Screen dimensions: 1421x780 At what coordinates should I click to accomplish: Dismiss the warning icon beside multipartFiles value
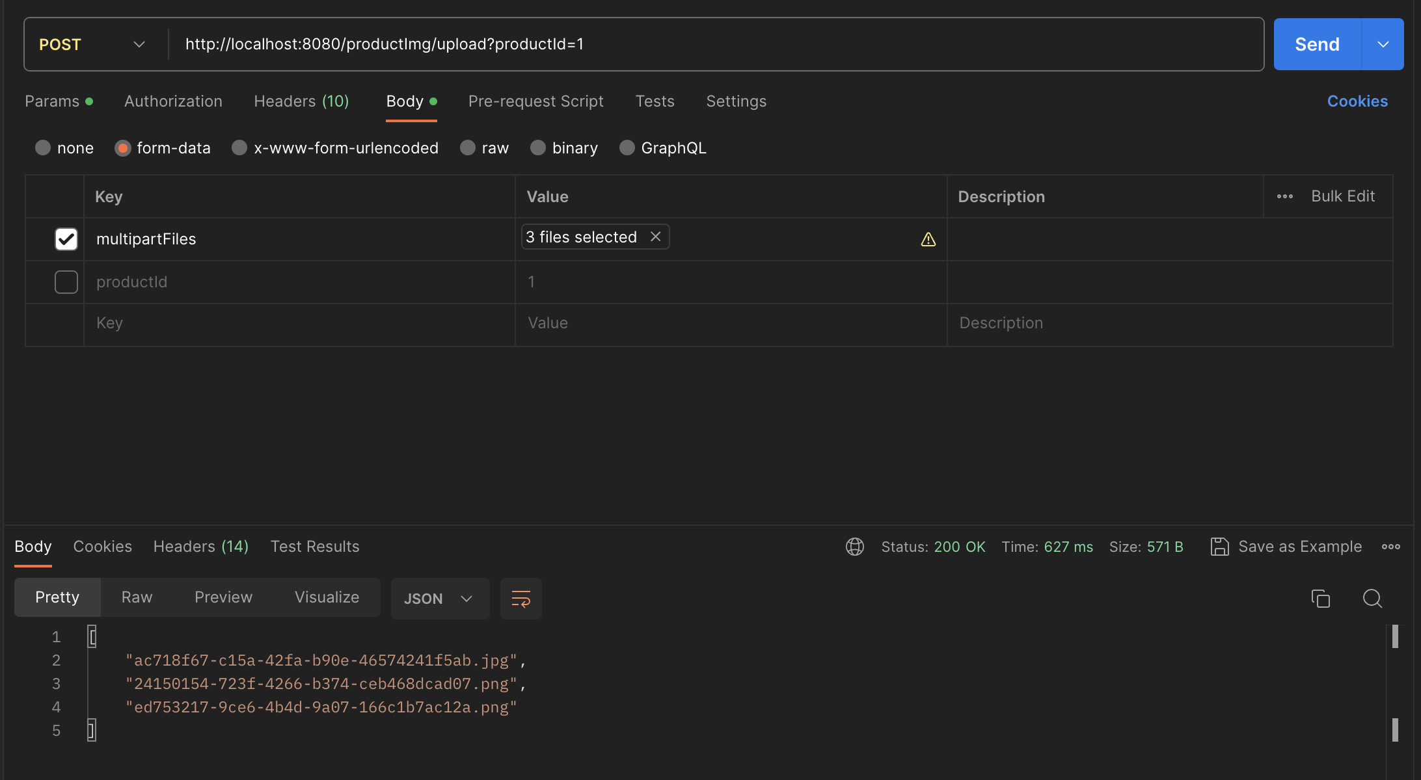click(928, 239)
